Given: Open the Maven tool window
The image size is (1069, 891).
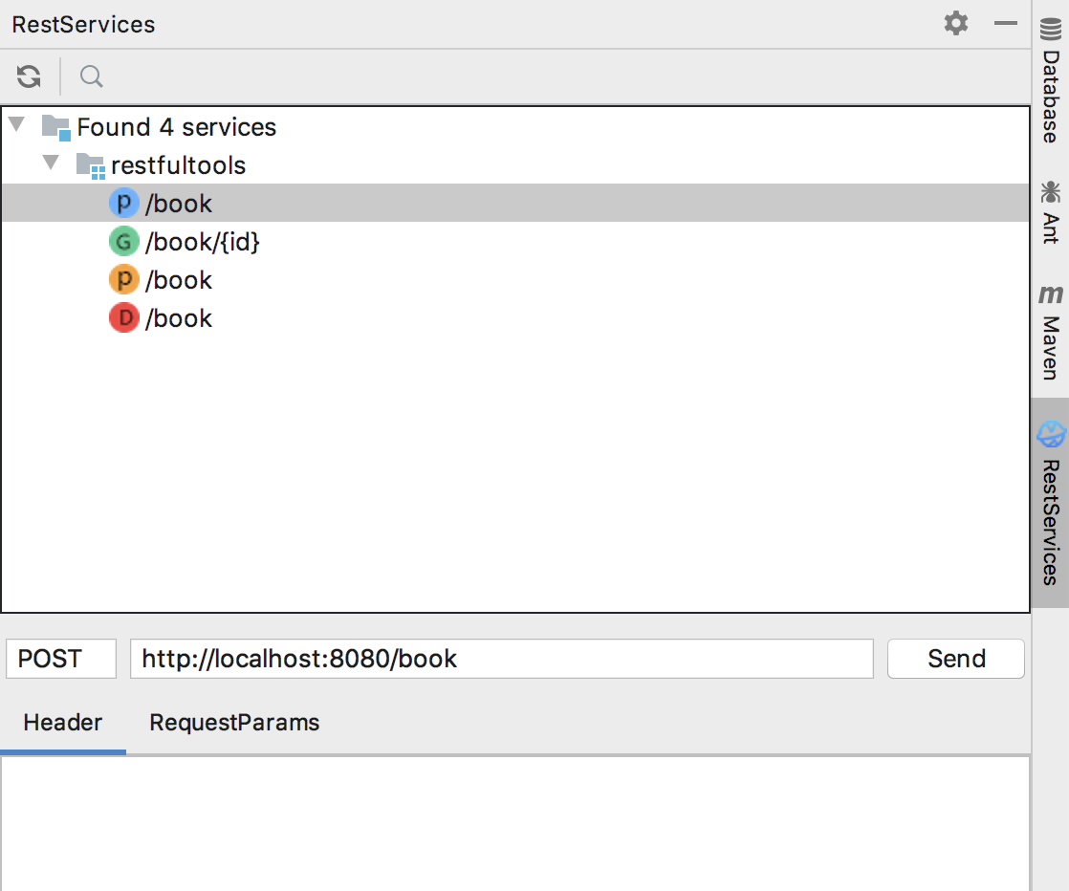Looking at the screenshot, I should [x=1051, y=333].
